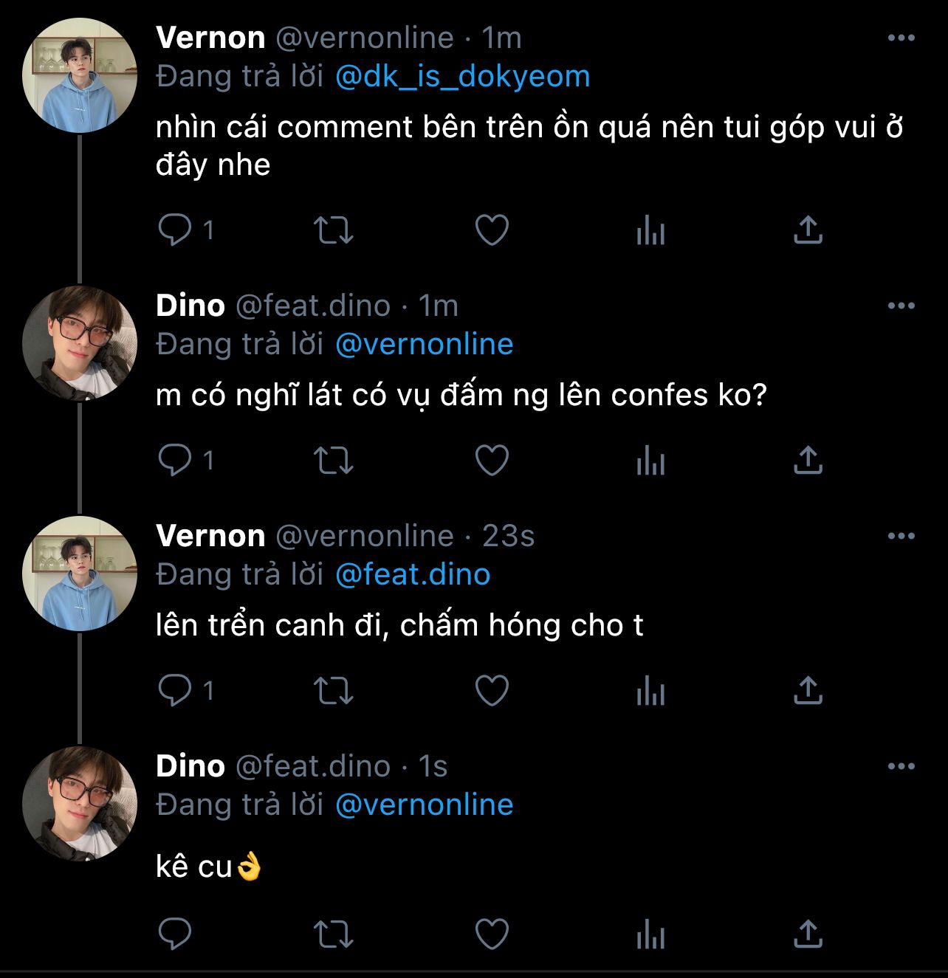Retweet Vernon's first reply to dk_is_dokyeom

(334, 230)
